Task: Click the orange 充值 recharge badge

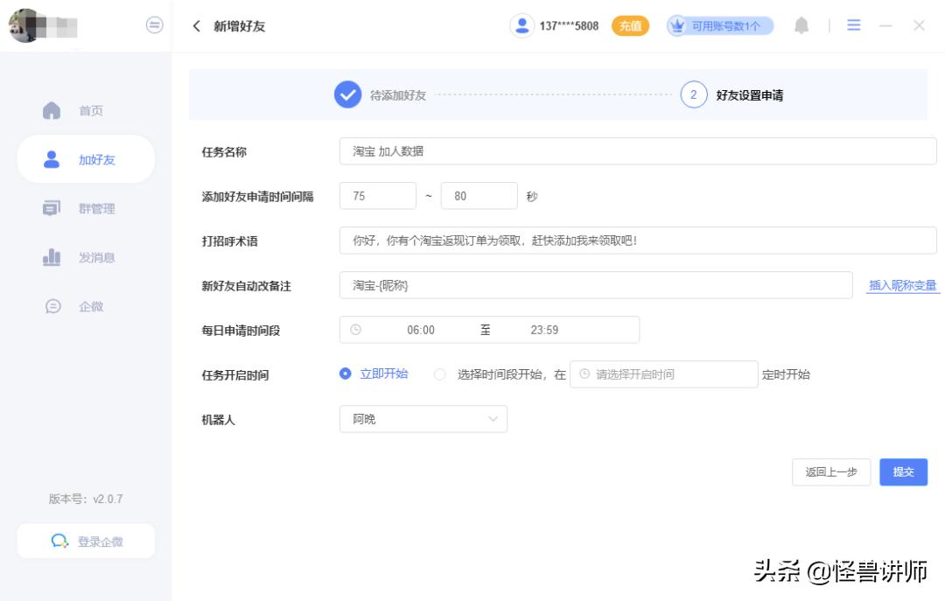Action: [x=629, y=26]
